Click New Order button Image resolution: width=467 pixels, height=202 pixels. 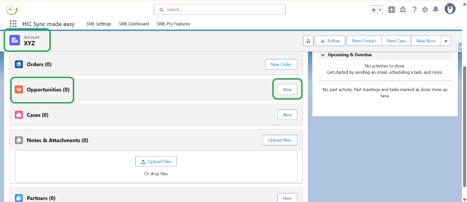click(281, 64)
